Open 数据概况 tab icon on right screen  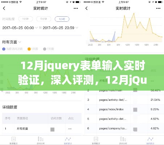pyautogui.click(x=96, y=139)
